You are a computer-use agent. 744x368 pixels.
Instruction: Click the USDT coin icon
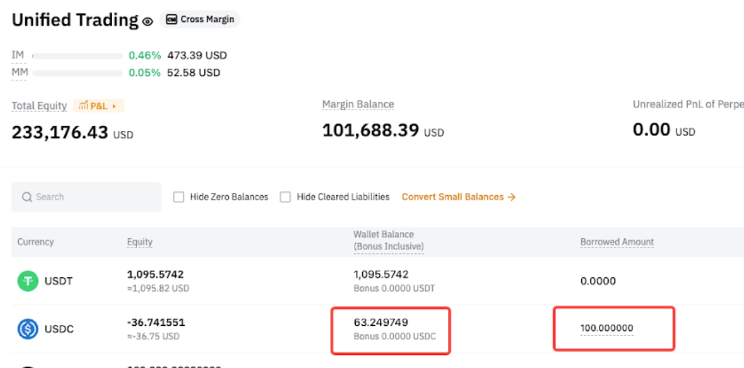tap(28, 281)
